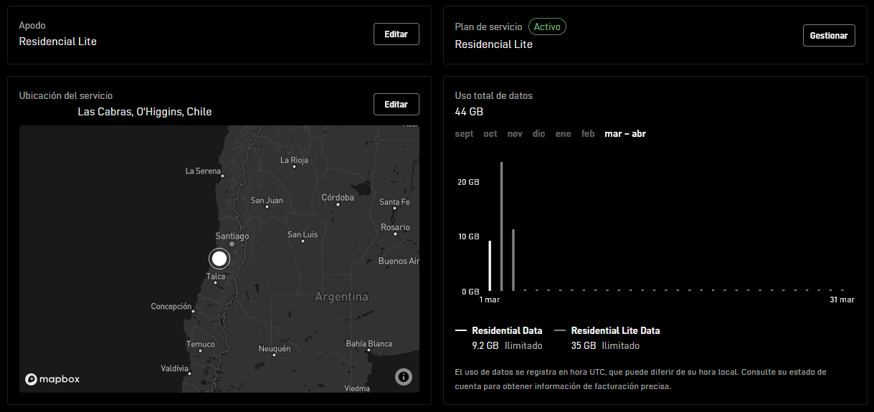
Task: Show nov data usage
Action: 515,134
